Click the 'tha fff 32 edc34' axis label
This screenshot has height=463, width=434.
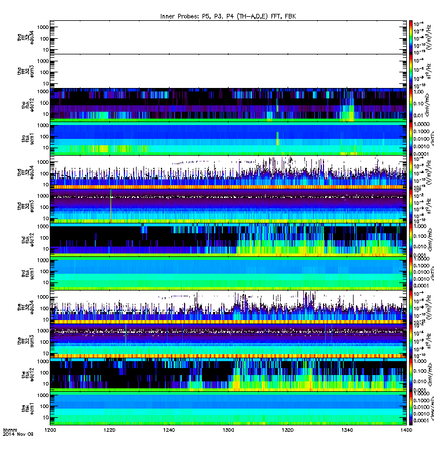point(25,37)
